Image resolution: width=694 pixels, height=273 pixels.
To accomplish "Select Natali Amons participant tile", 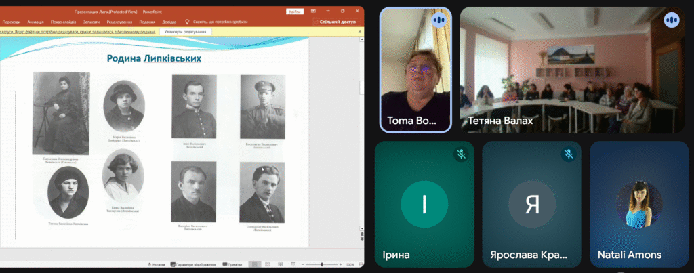I will click(x=637, y=205).
